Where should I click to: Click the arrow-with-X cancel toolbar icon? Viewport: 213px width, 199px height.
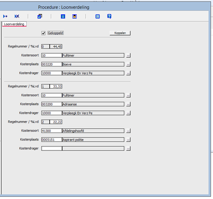[x=17, y=16]
